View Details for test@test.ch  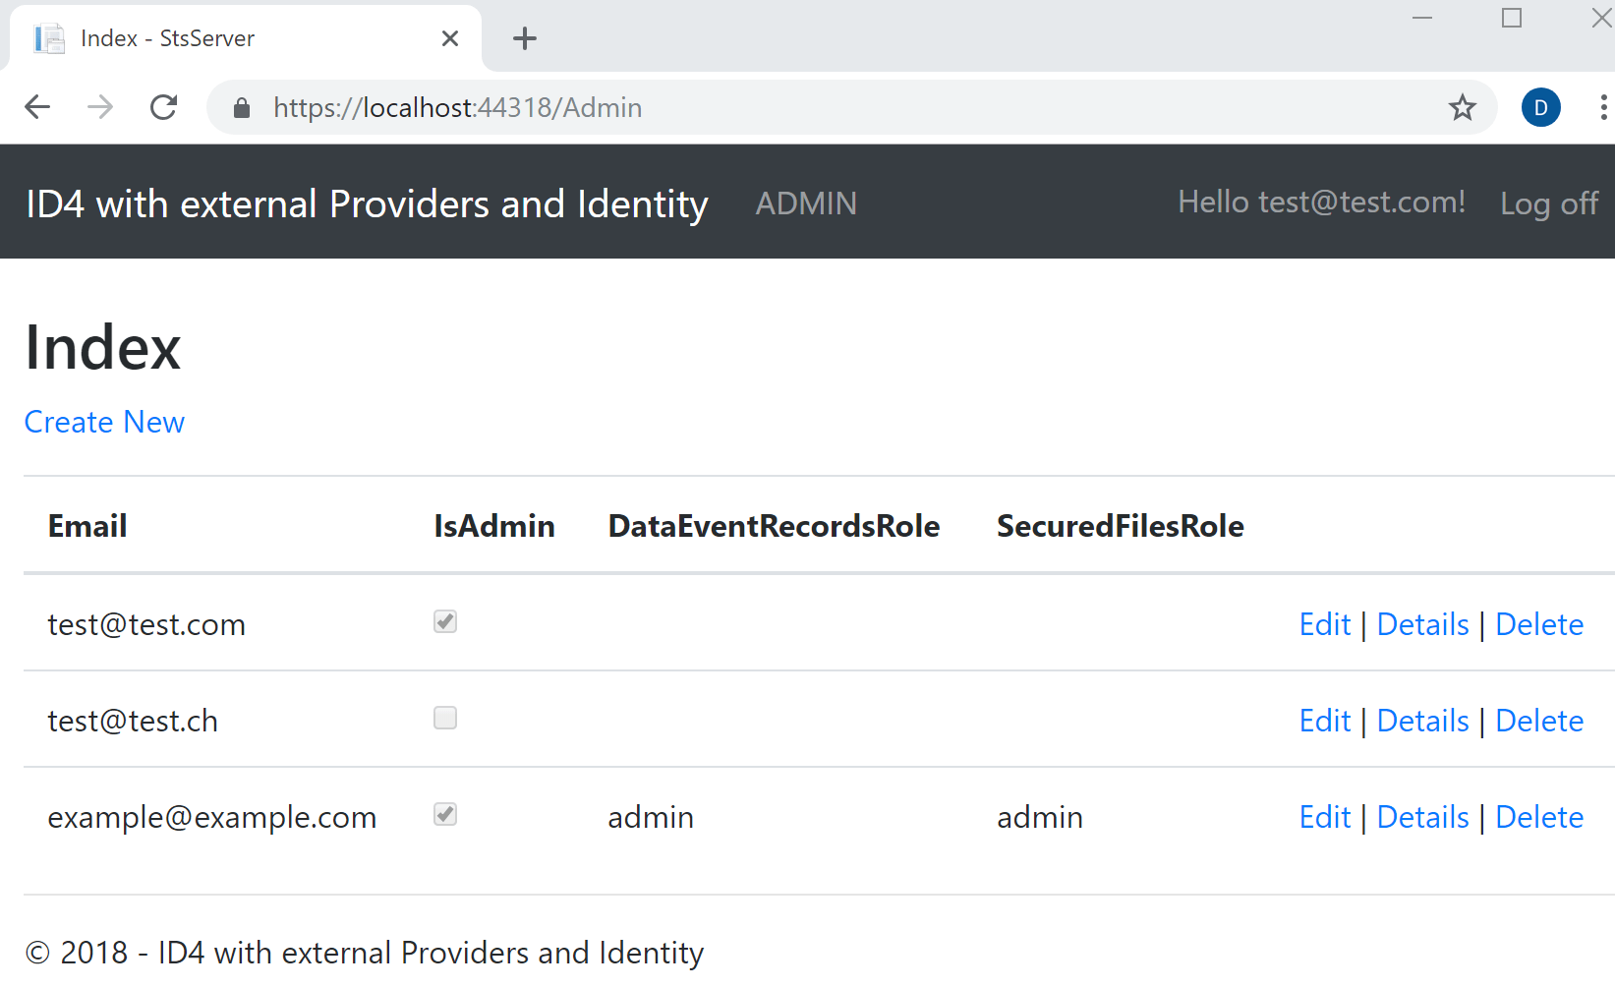coord(1422,721)
